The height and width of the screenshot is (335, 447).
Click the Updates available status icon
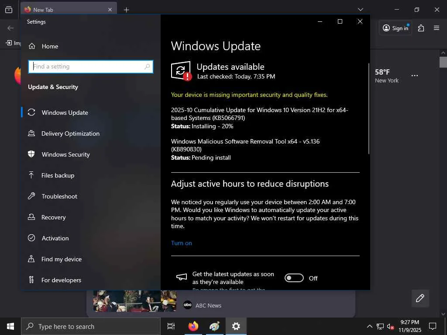pyautogui.click(x=181, y=71)
